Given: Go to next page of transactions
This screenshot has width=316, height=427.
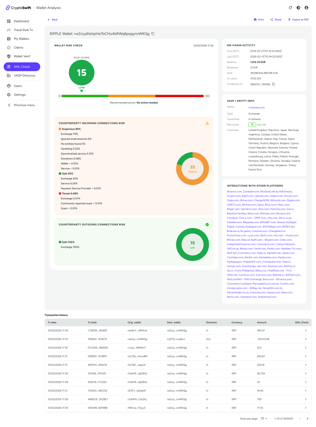Looking at the screenshot, I should tap(307, 418).
